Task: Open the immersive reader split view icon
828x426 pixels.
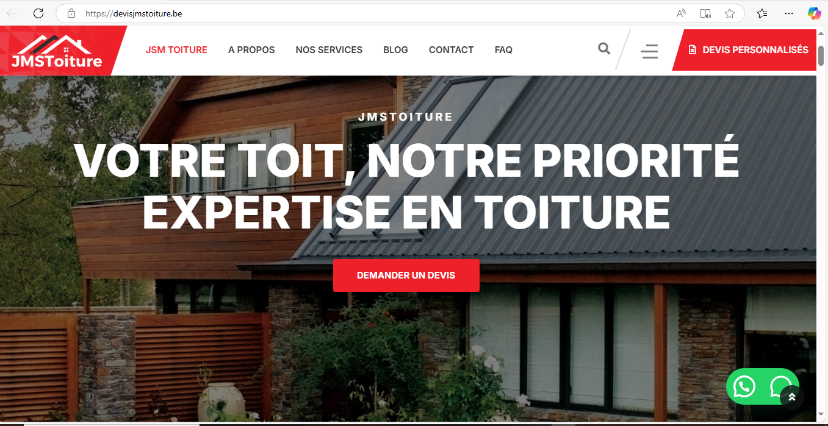Action: coord(705,13)
